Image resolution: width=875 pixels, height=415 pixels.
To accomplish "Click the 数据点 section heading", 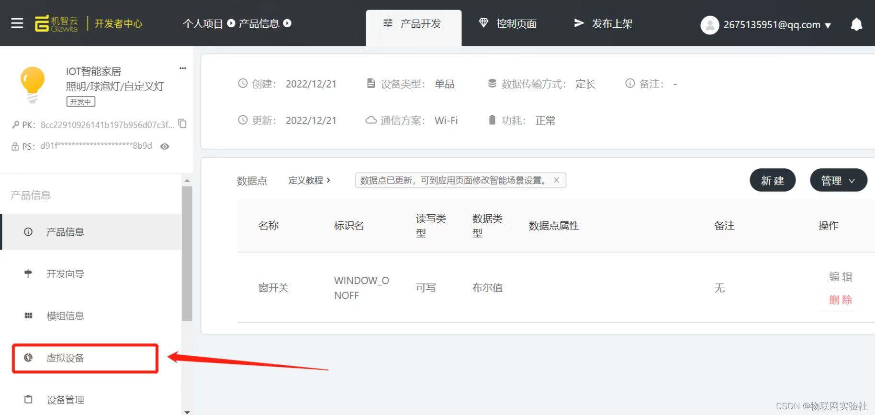I will click(252, 181).
